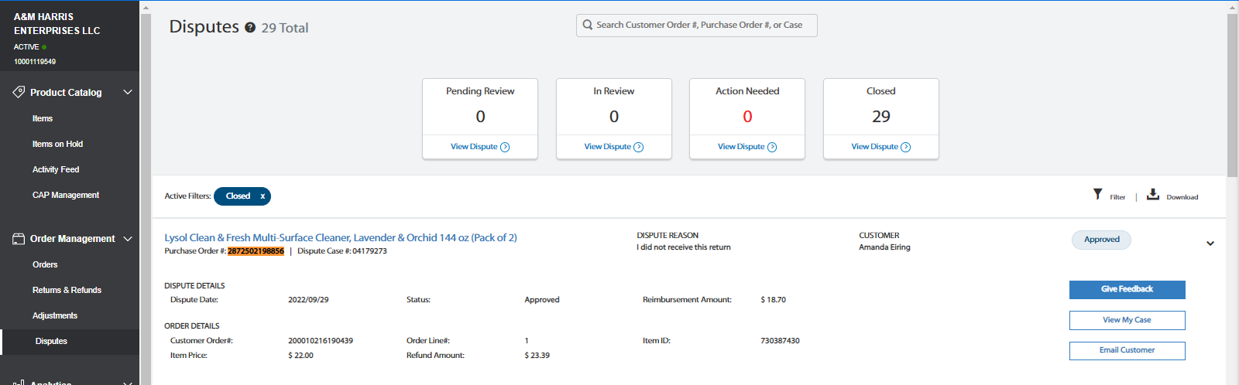1239x385 pixels.
Task: Collapse the Order Management section chevron
Action: coord(128,239)
